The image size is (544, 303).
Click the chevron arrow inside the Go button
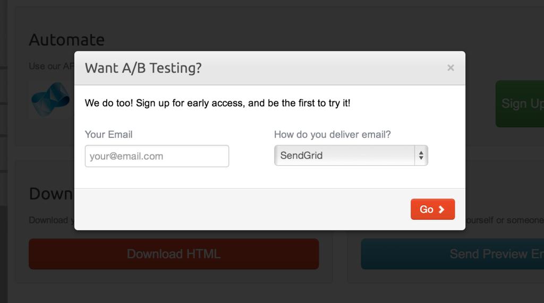[441, 209]
